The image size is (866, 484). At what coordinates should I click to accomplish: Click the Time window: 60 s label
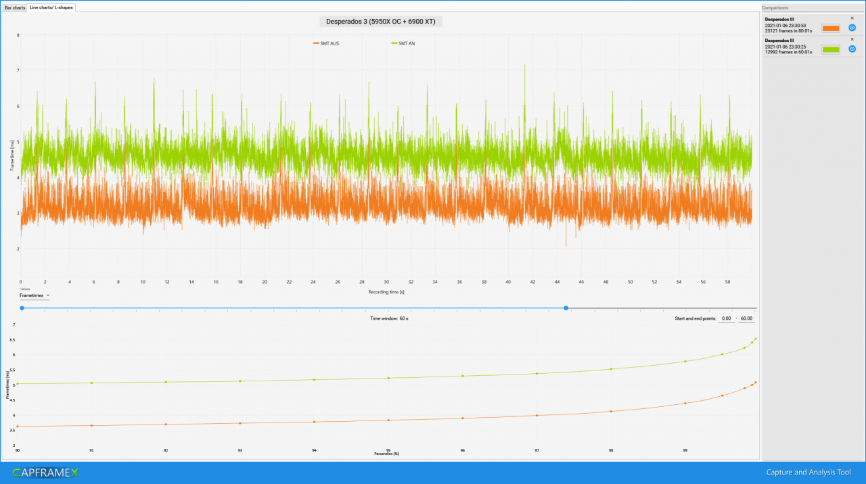click(x=389, y=318)
